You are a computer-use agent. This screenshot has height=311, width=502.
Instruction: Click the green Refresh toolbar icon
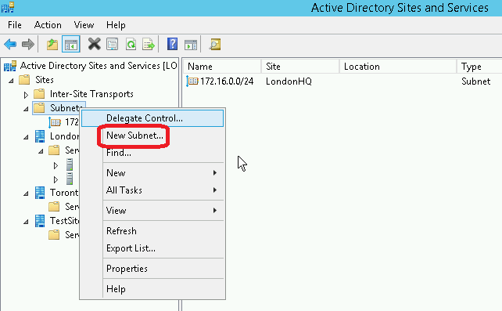click(x=131, y=44)
